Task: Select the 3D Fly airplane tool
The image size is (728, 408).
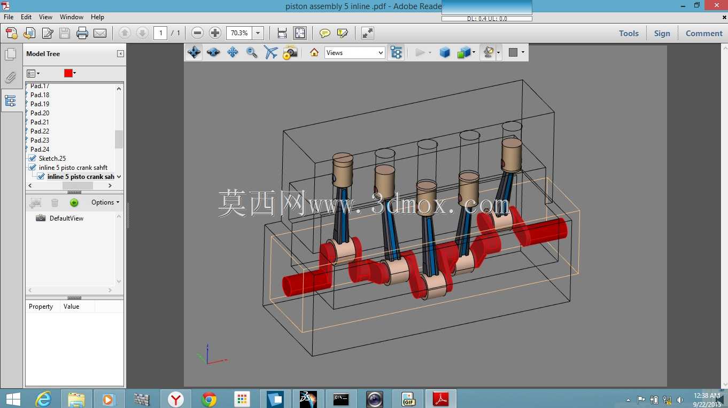Action: [x=271, y=52]
